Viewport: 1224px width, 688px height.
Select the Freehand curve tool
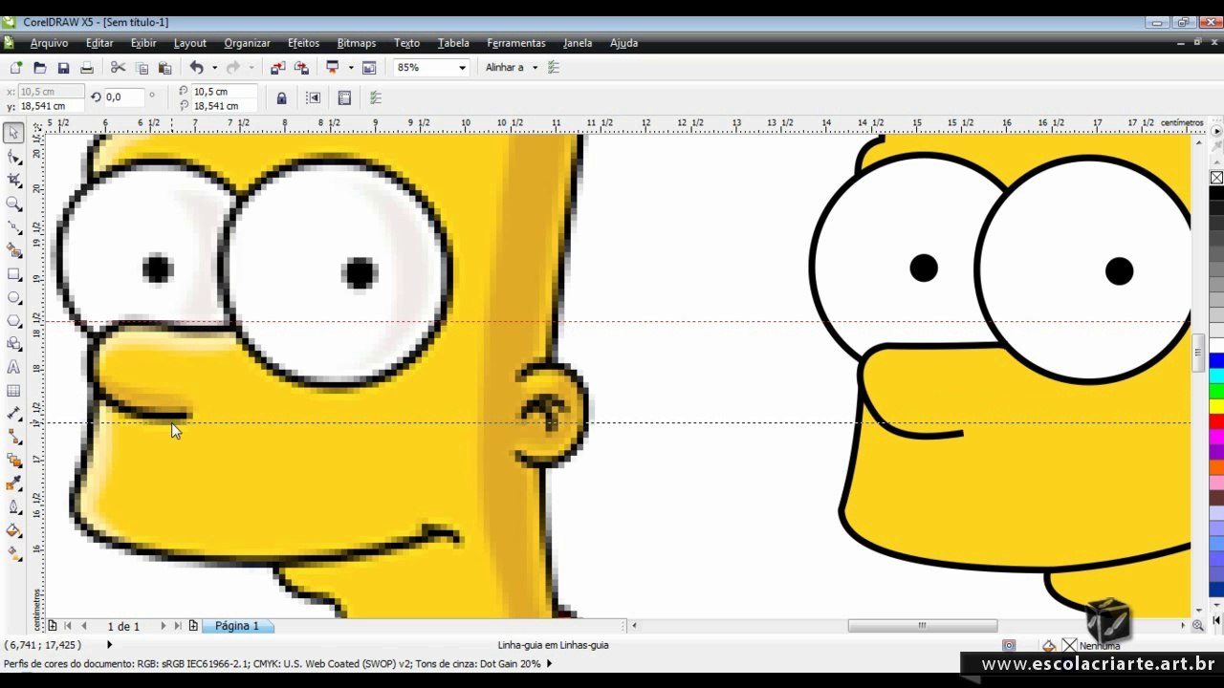click(x=13, y=227)
